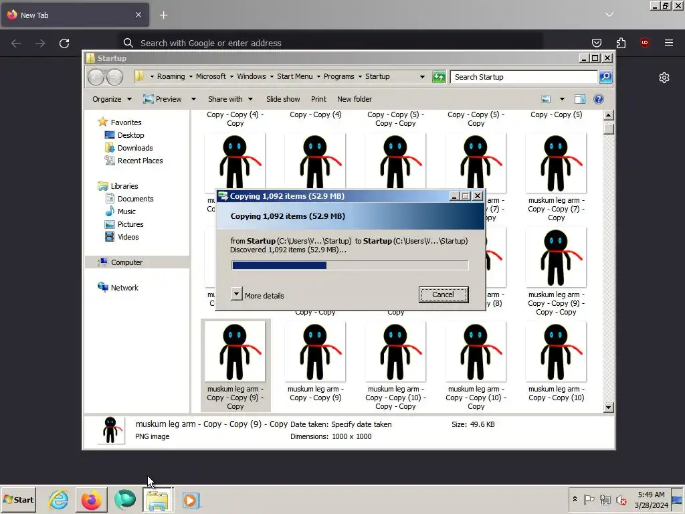Open Firefox list all tabs chevron
This screenshot has height=514, width=685.
[x=609, y=15]
